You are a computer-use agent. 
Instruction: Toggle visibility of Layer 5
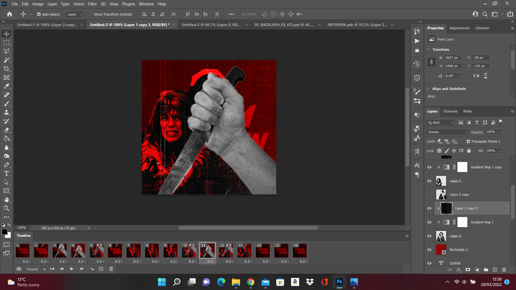click(429, 236)
